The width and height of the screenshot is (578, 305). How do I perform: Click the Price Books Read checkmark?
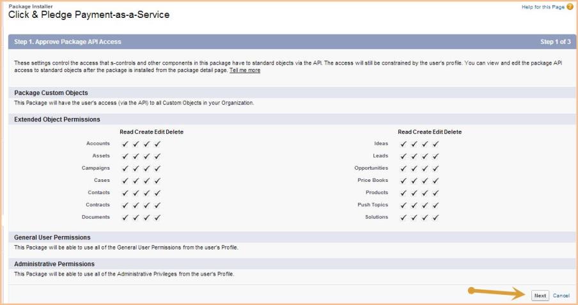(403, 181)
